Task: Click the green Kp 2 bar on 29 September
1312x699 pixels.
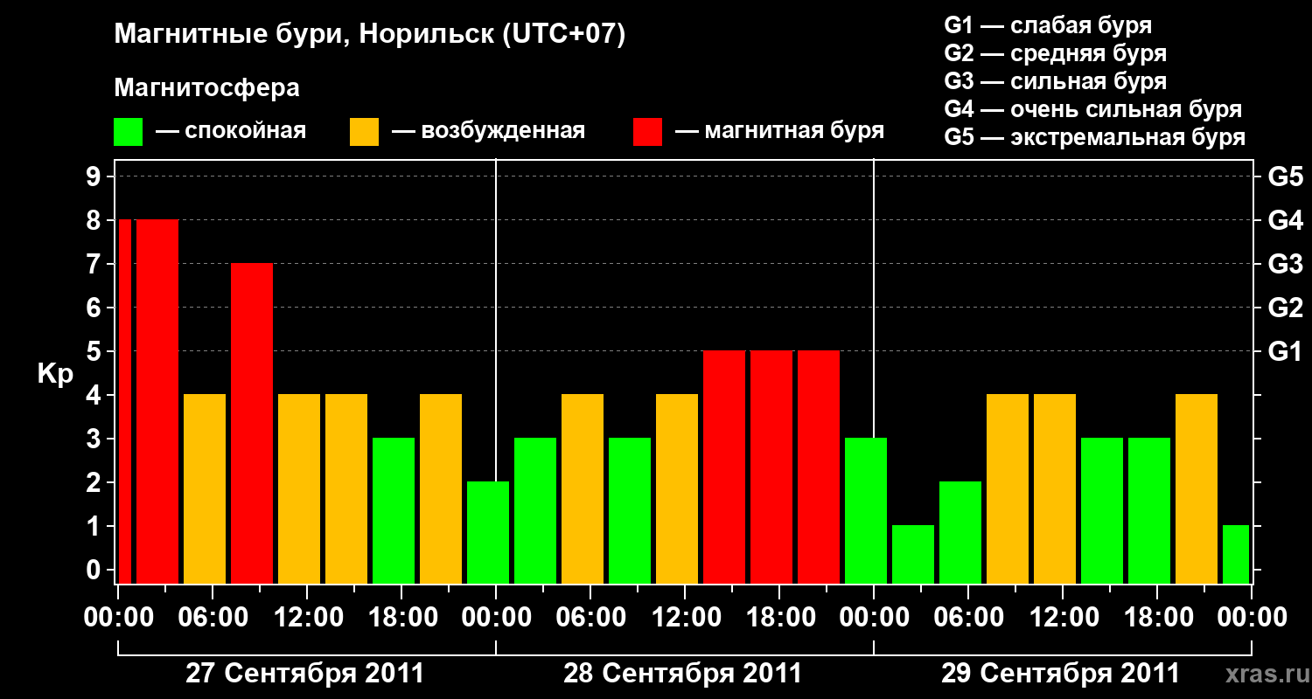Action: pyautogui.click(x=960, y=533)
